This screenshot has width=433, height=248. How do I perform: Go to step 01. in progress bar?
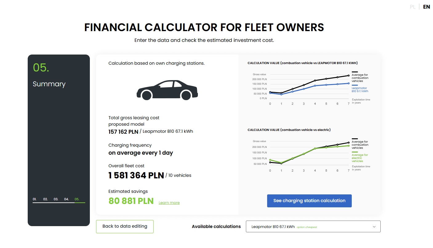[34, 199]
